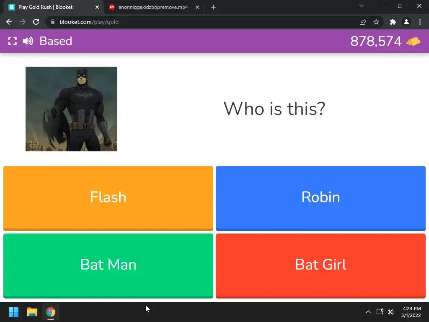Click the player name Based

pos(56,41)
